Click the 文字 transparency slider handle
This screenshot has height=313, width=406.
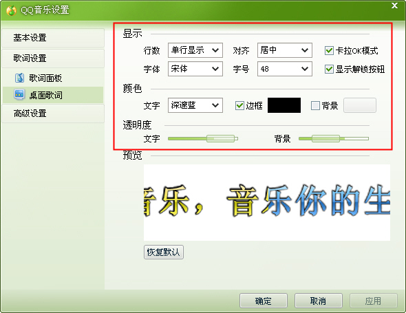pyautogui.click(x=221, y=138)
